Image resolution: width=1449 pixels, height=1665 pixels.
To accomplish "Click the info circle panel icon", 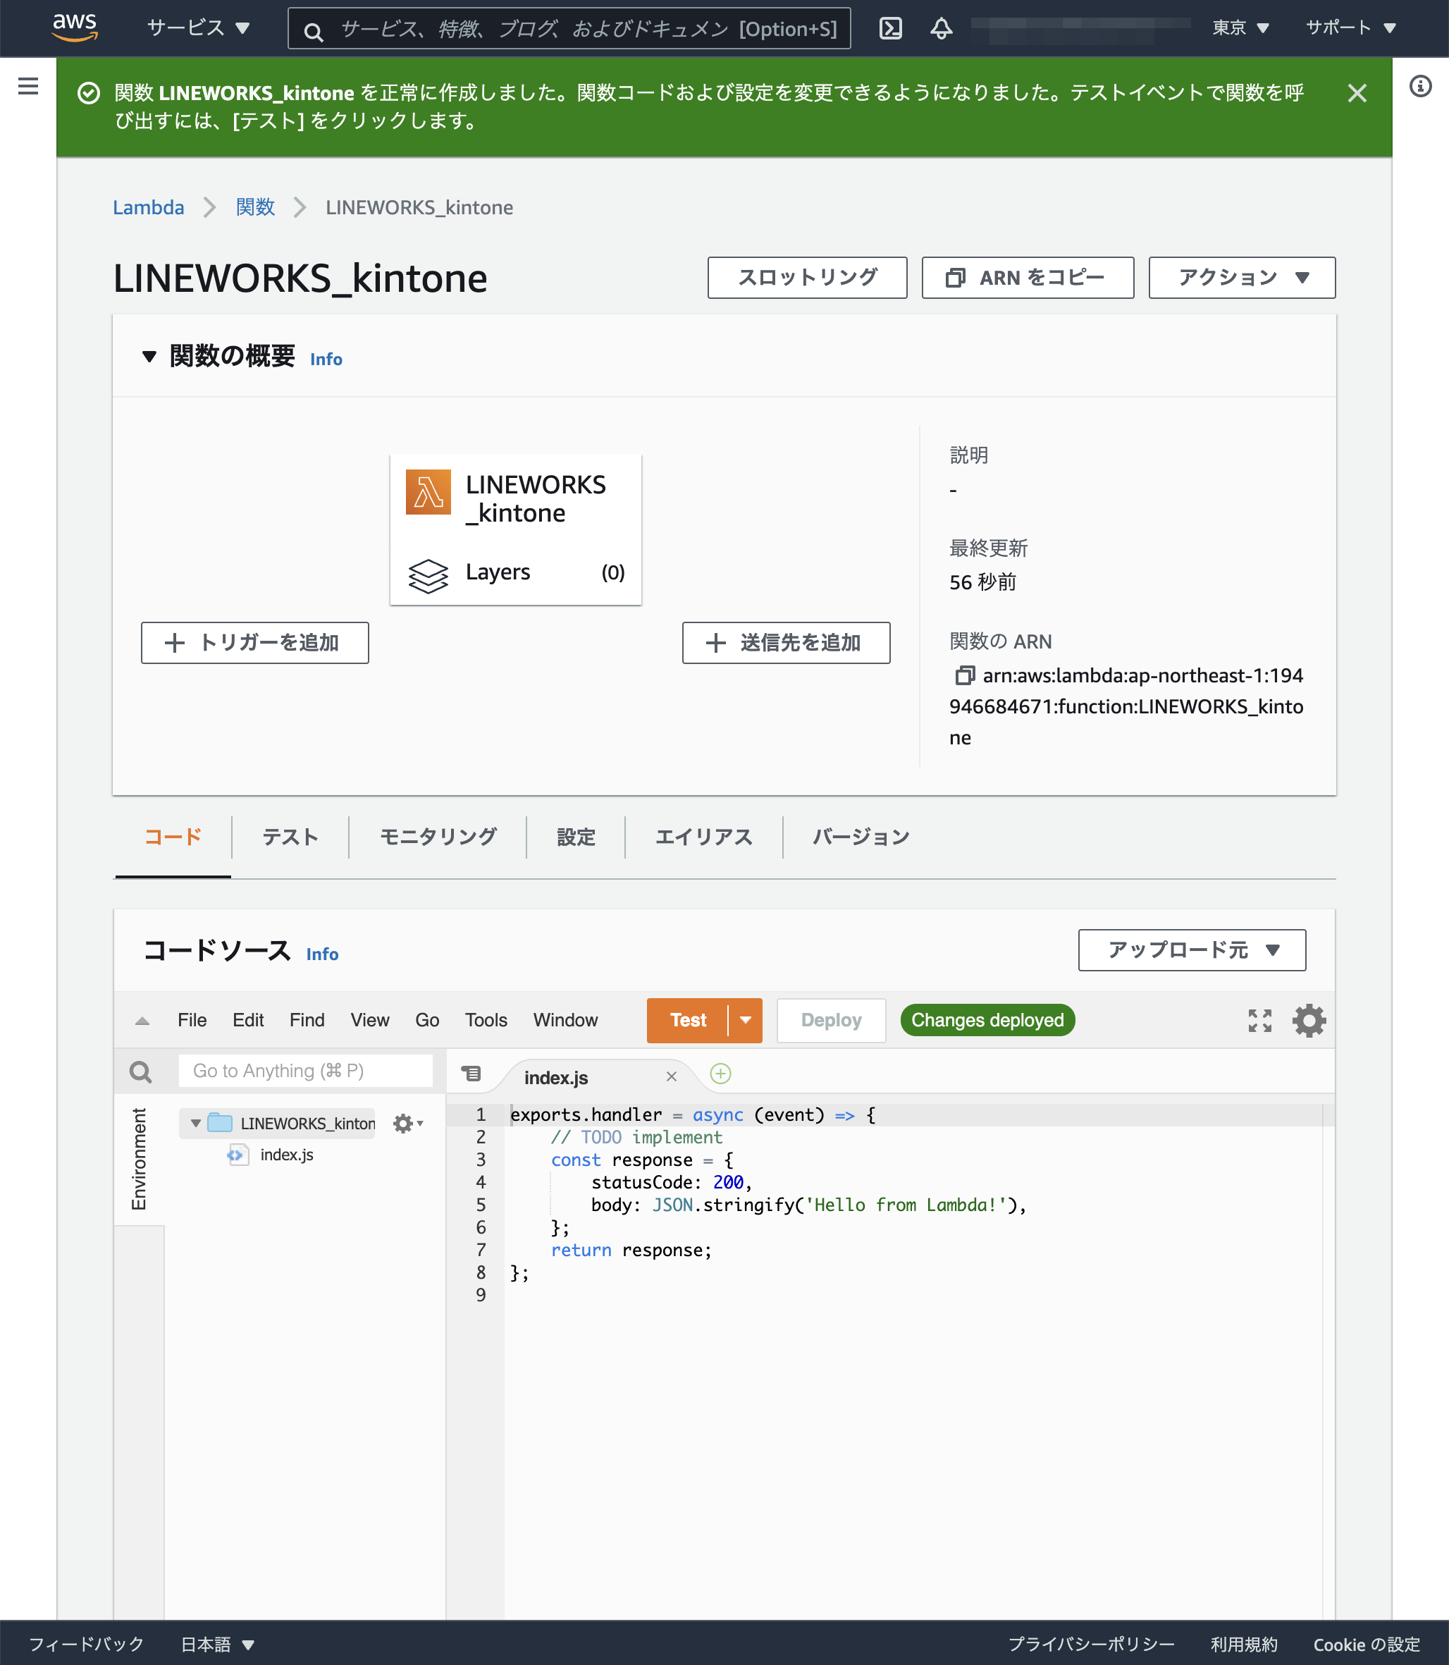I will click(1420, 87).
